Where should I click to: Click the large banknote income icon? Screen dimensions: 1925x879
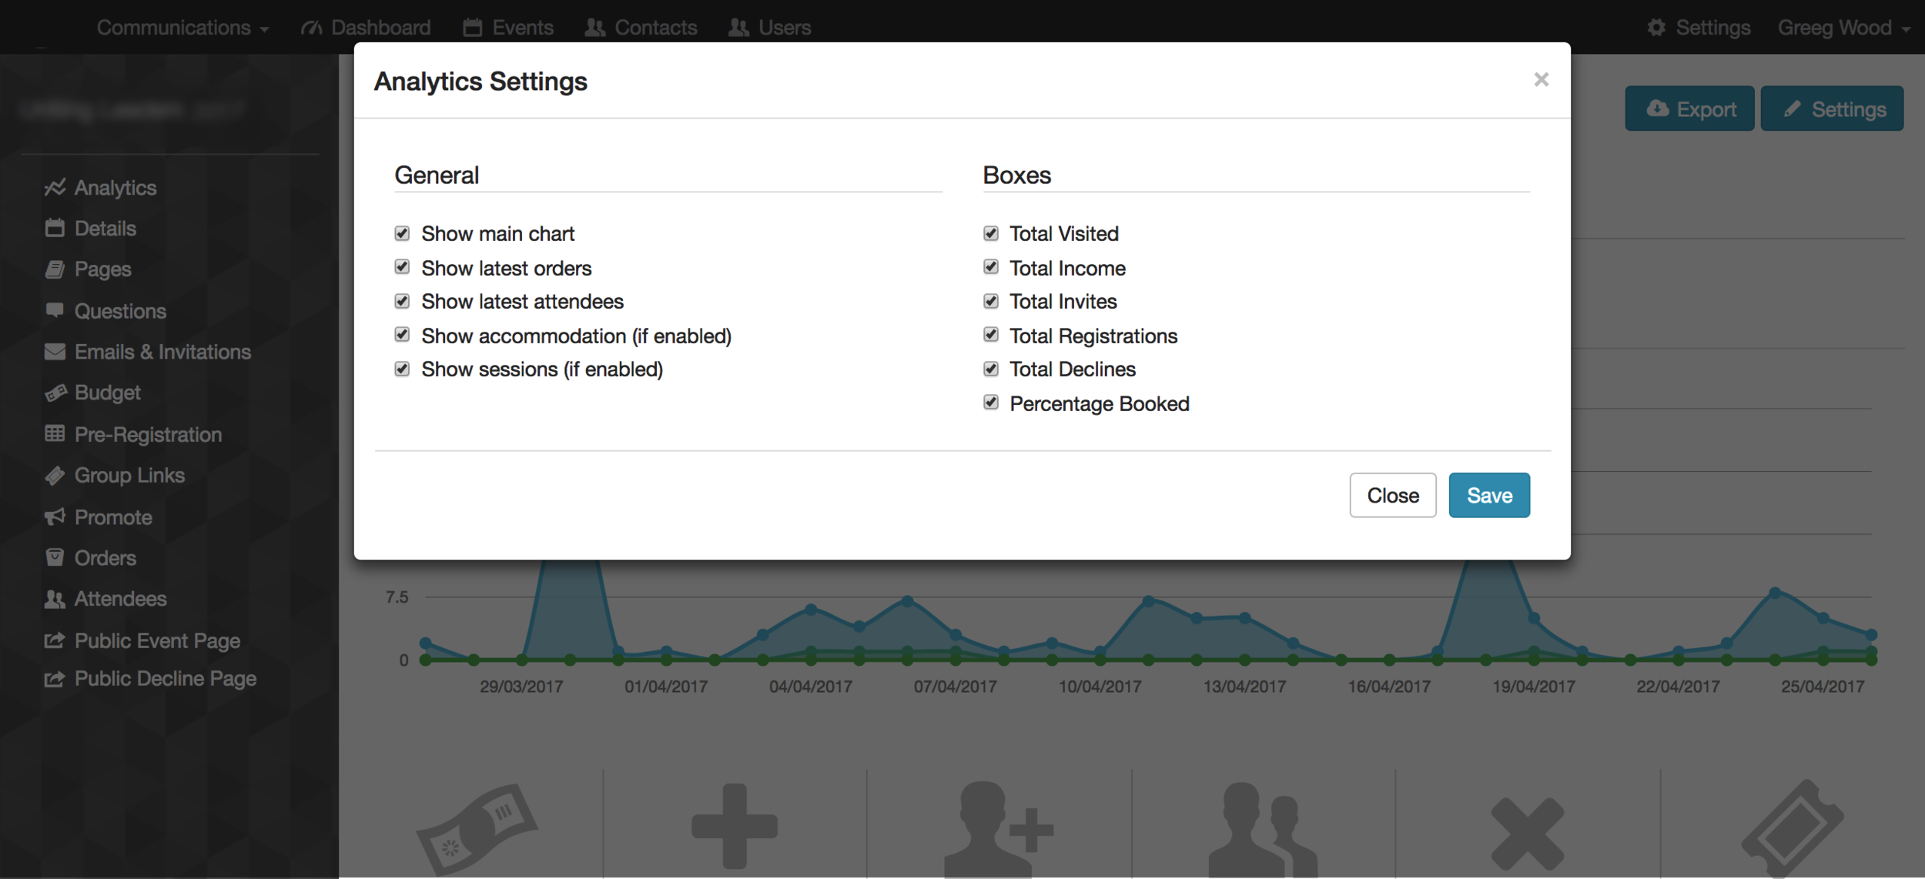tap(477, 830)
